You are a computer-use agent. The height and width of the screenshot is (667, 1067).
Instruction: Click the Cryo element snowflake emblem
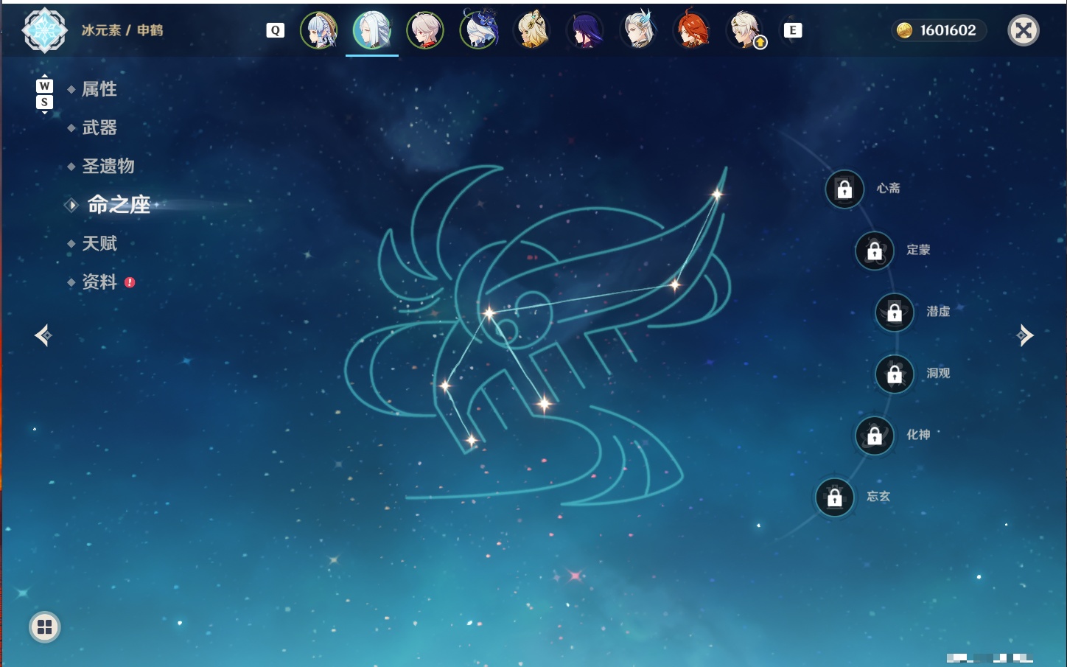tap(45, 30)
